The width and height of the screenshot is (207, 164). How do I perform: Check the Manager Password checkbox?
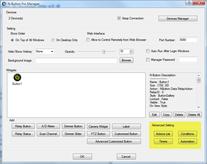tap(148, 59)
